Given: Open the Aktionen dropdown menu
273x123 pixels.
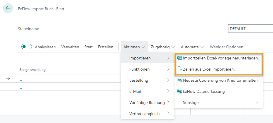Looking at the screenshot, I should [x=134, y=47].
